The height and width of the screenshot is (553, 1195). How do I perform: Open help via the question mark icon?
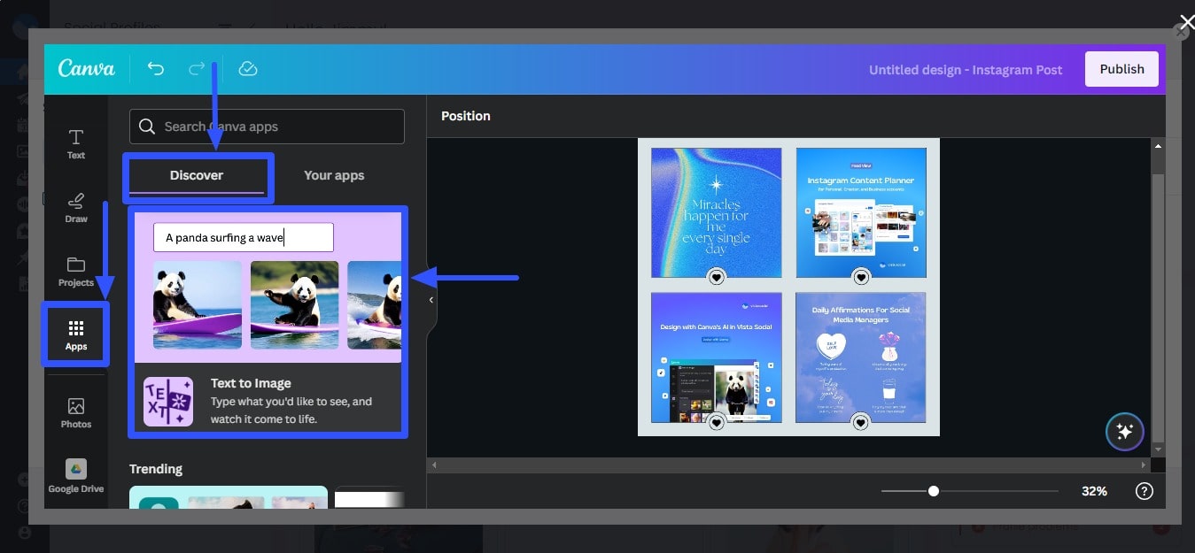click(1144, 490)
